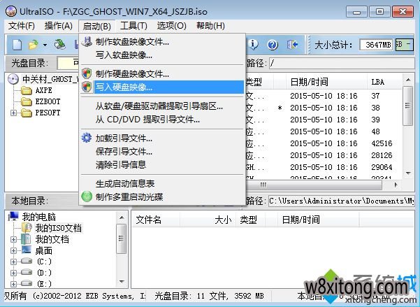420x307 pixels.
Task: Select the row with LBA 29064
Action: [x=324, y=167]
